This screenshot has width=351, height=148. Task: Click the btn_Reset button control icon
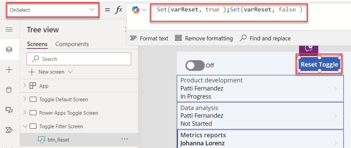pos(41,140)
